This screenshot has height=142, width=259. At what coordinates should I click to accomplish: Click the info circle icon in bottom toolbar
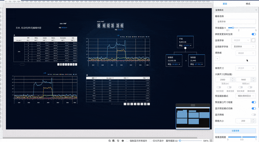coord(122,141)
